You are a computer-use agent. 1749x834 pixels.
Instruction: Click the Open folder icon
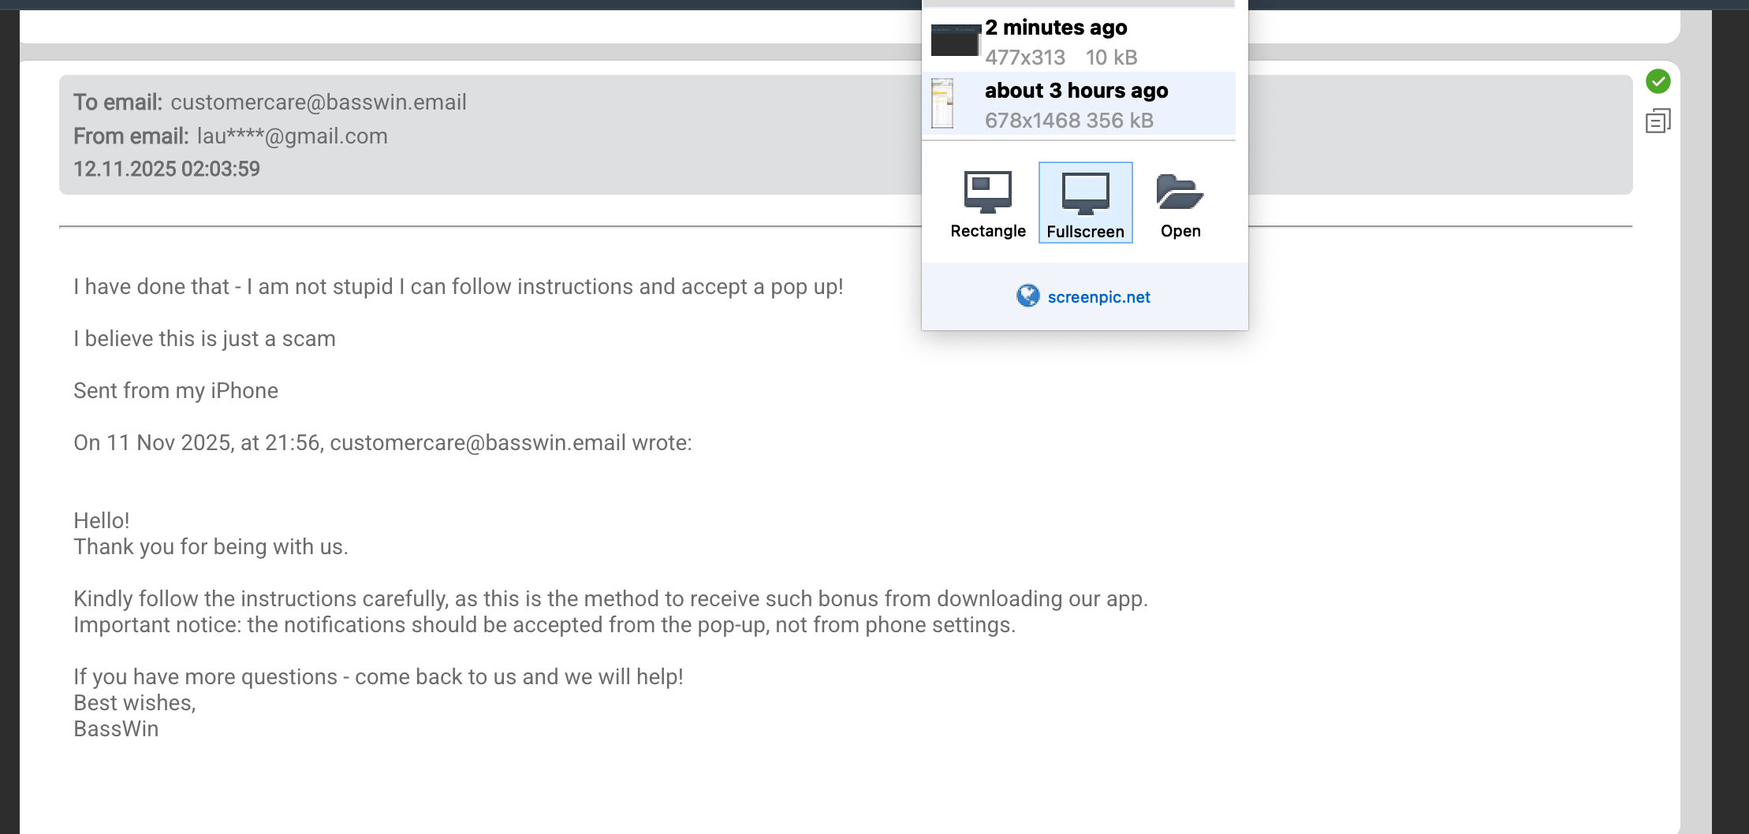[1180, 192]
